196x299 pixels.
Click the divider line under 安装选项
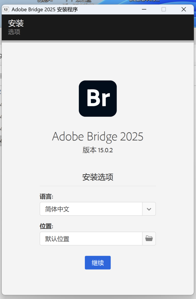[98, 186]
